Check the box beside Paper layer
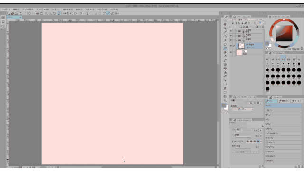 click(x=234, y=52)
